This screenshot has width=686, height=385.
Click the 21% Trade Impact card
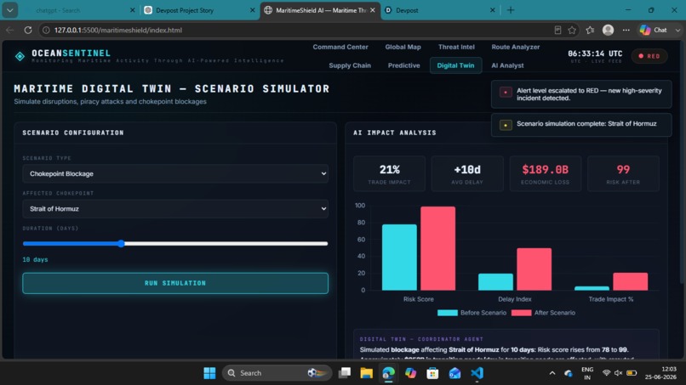pos(389,174)
